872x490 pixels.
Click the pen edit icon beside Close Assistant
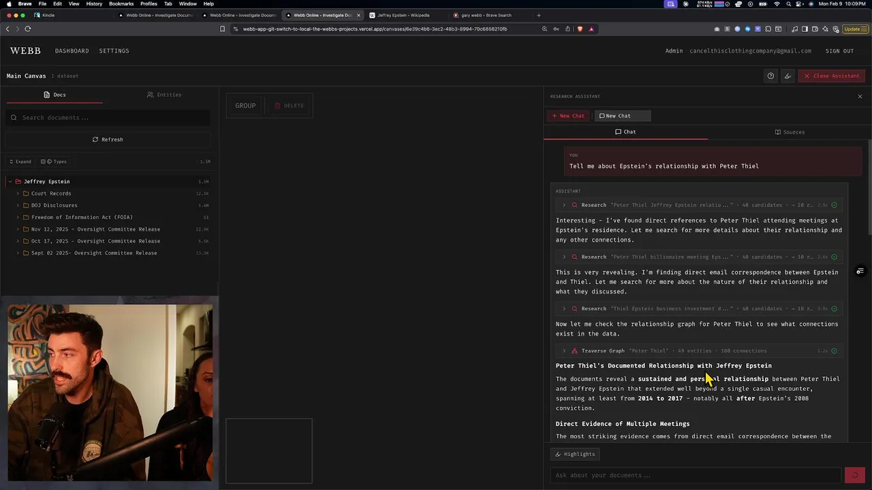pos(788,76)
